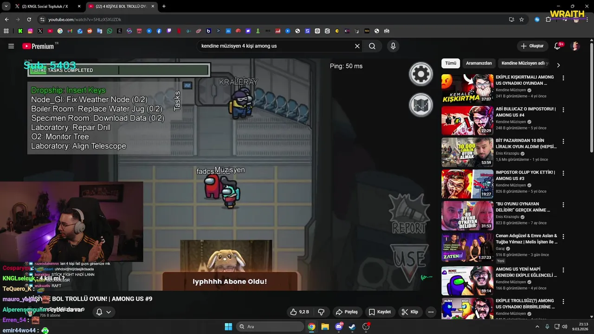Open Cenan Adıgüzel & Emre Aslan video
Viewport: 594px width, 334px height.
click(x=527, y=239)
